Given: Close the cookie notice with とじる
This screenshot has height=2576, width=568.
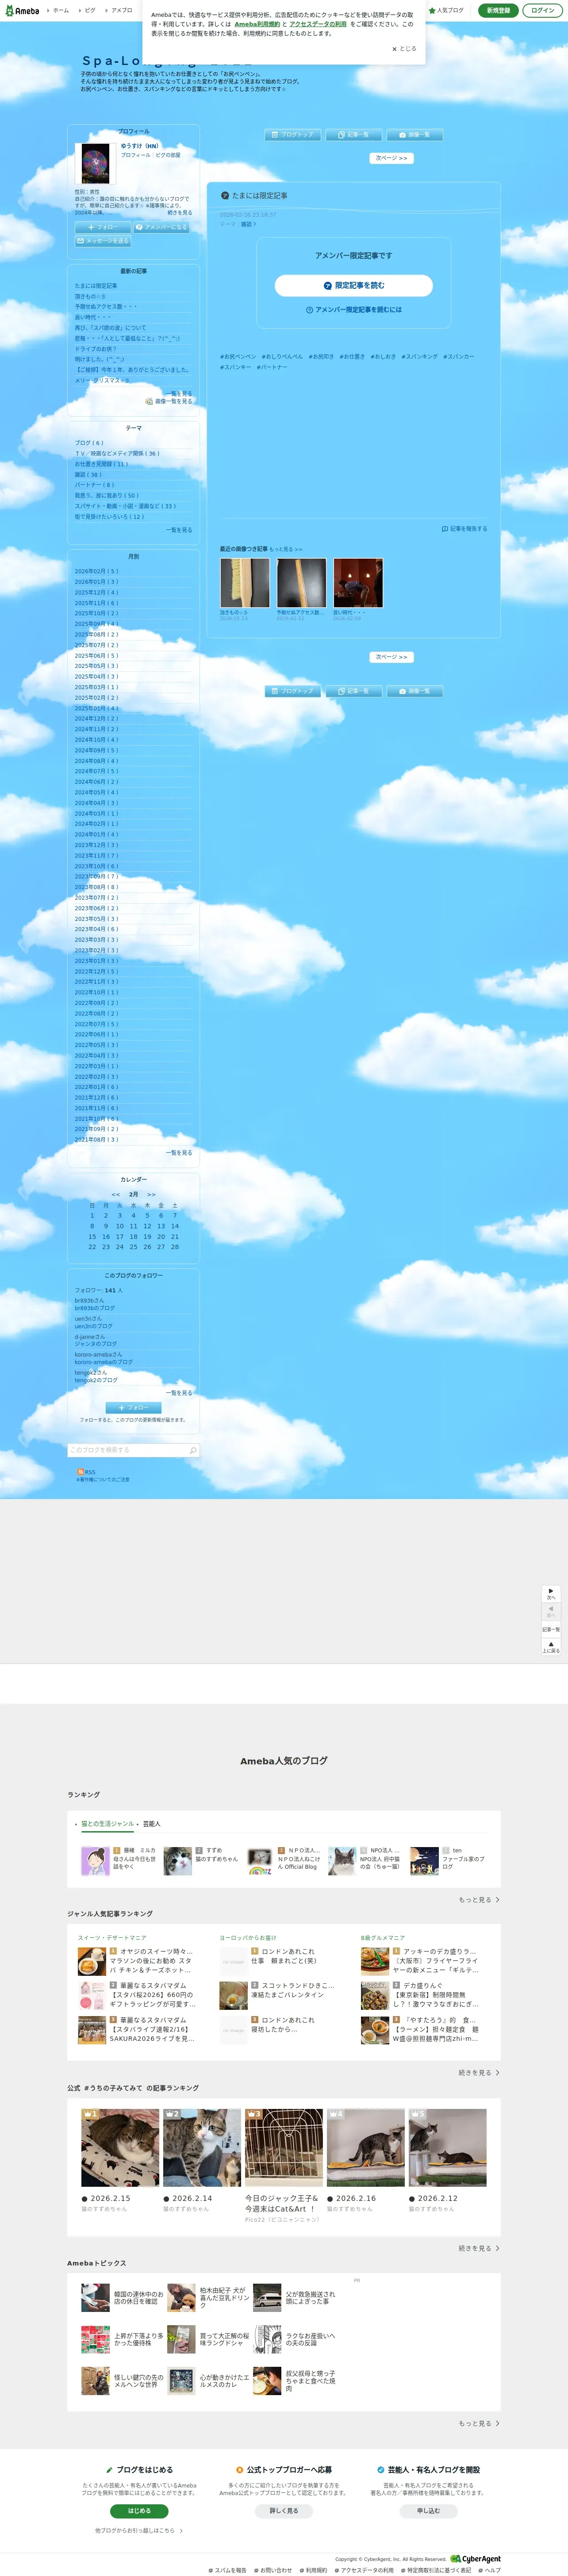Looking at the screenshot, I should pyautogui.click(x=404, y=48).
